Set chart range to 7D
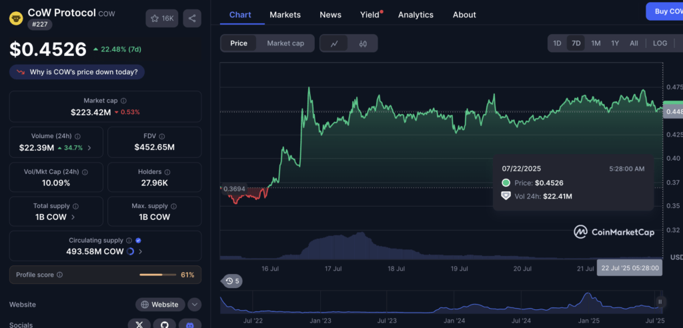This screenshot has height=328, width=683. pyautogui.click(x=576, y=43)
